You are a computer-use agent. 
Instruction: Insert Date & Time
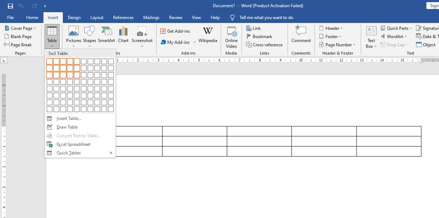(x=427, y=36)
